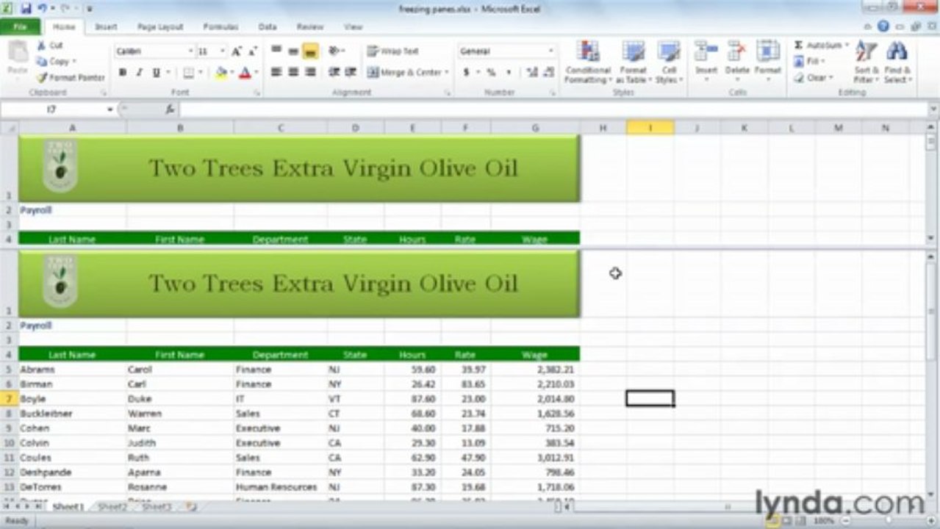This screenshot has width=940, height=529.
Task: Open the font size dropdown showing 11
Action: (x=223, y=51)
